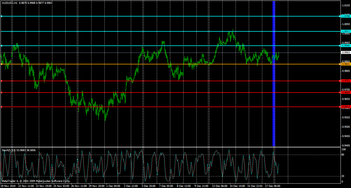The image size is (351, 188).
Task: Click the 13 Dec 06:00 time label
Action: click(220, 186)
